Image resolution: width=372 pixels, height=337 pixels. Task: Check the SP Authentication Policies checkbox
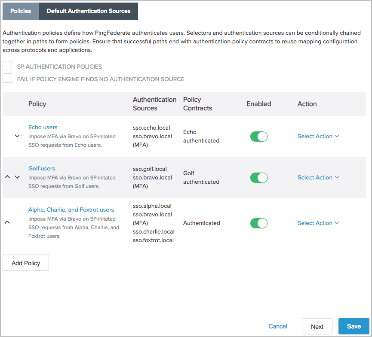coord(7,66)
